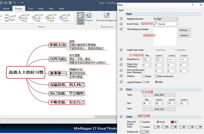Toggle the Title Background Image checkbox
This screenshot has width=204, height=134.
(121, 29)
